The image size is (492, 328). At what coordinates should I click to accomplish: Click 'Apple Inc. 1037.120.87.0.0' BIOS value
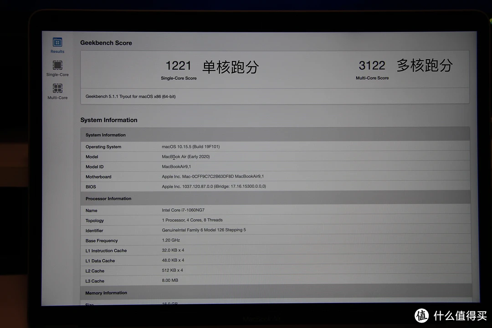[x=214, y=186]
